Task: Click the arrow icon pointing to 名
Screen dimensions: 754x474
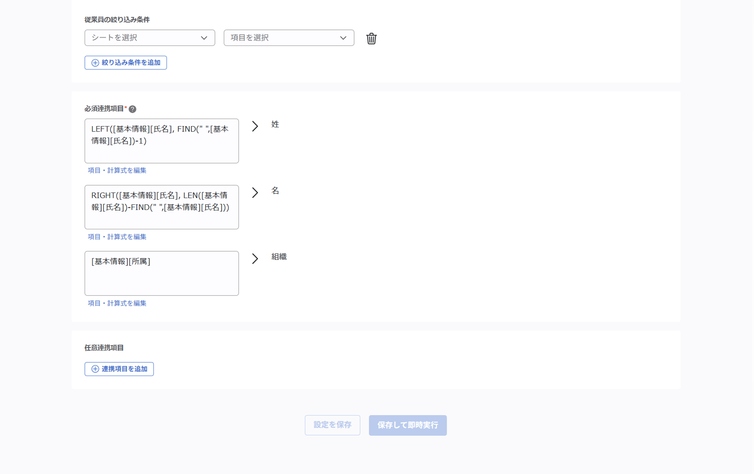Action: (255, 192)
